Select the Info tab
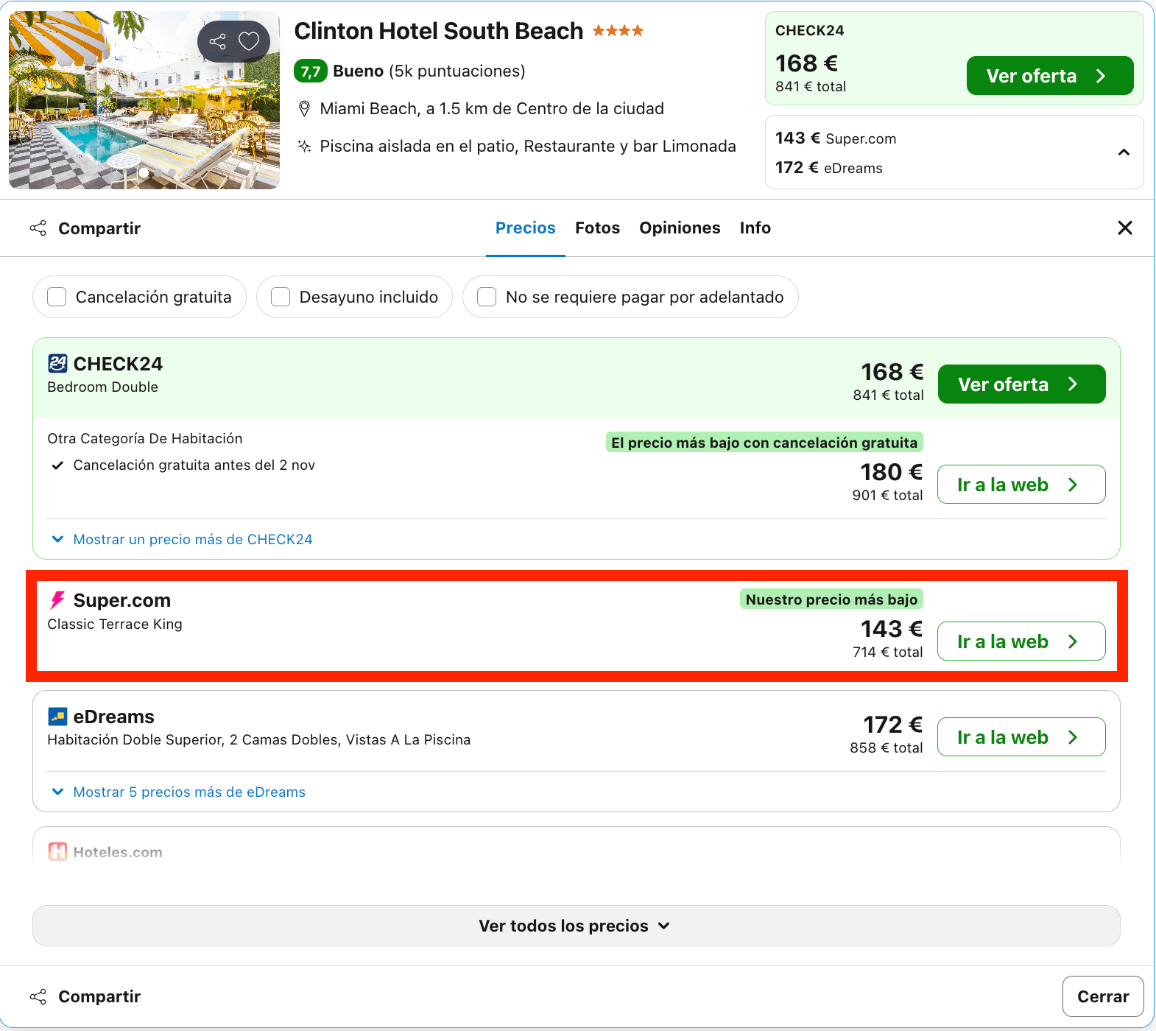This screenshot has width=1156, height=1031. pos(755,228)
